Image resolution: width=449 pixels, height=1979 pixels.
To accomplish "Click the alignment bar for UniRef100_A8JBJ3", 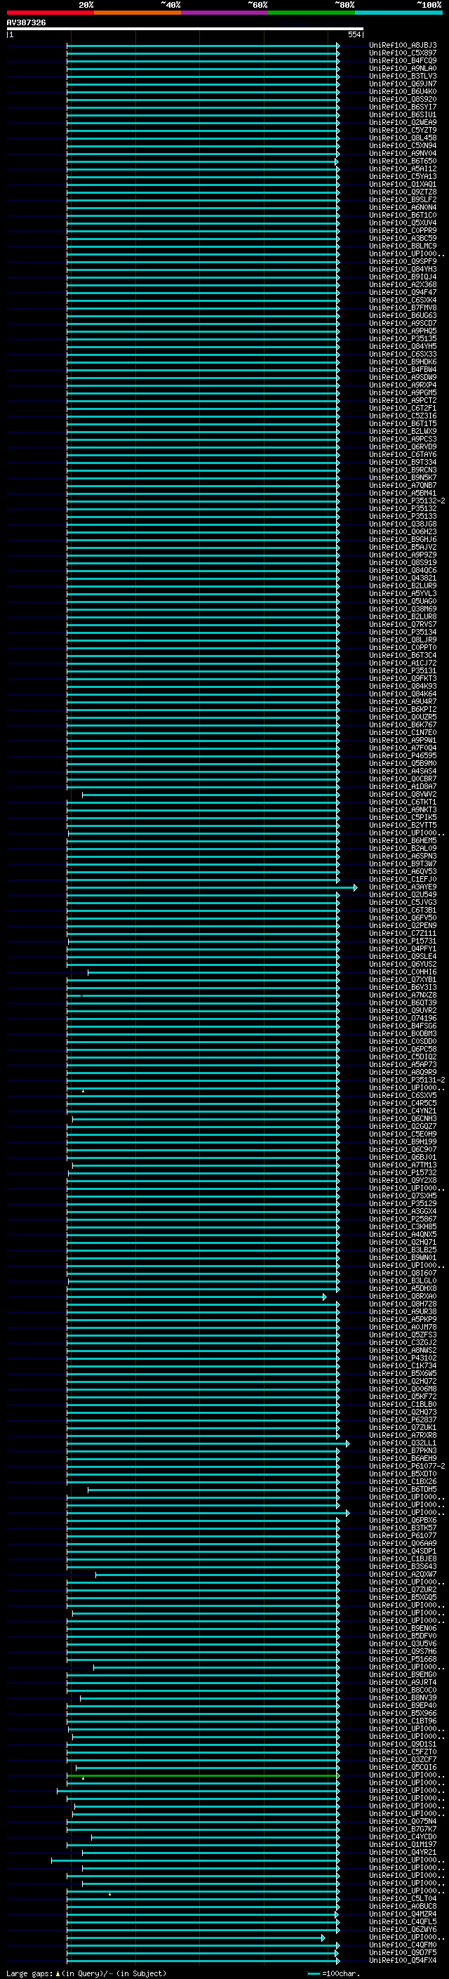I will click(203, 46).
